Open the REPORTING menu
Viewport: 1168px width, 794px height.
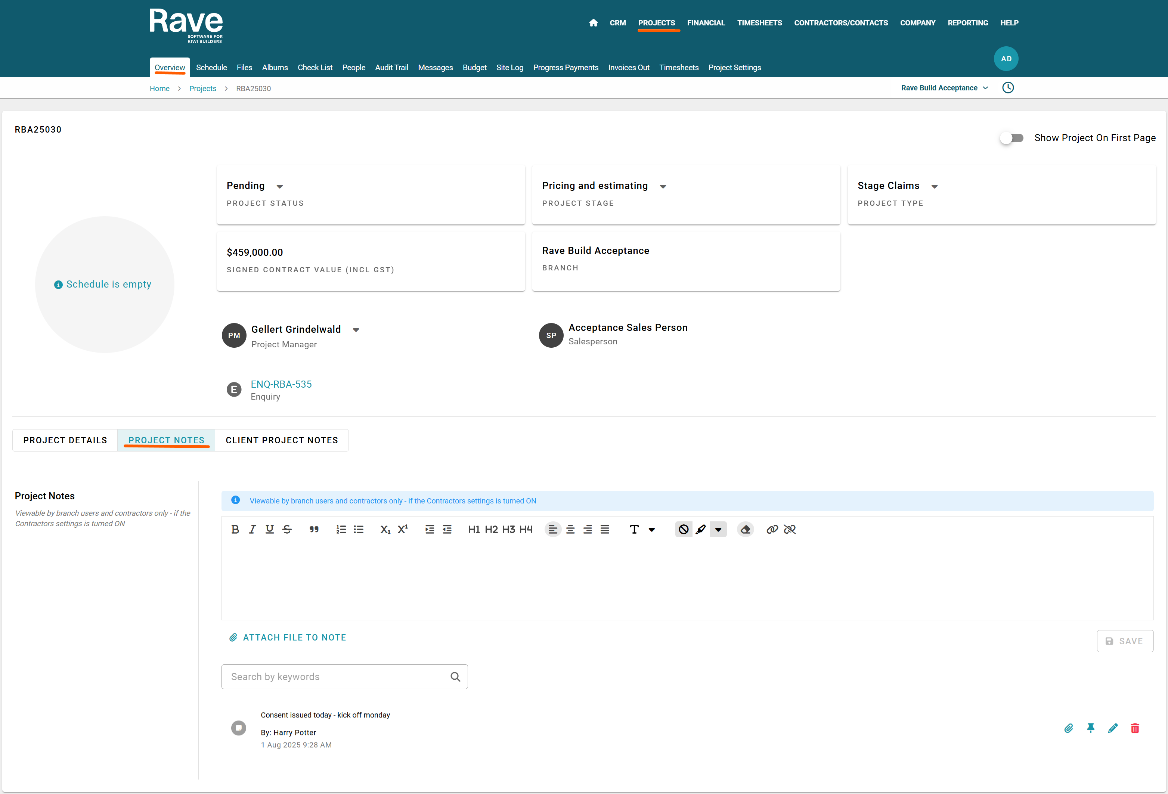click(x=967, y=23)
